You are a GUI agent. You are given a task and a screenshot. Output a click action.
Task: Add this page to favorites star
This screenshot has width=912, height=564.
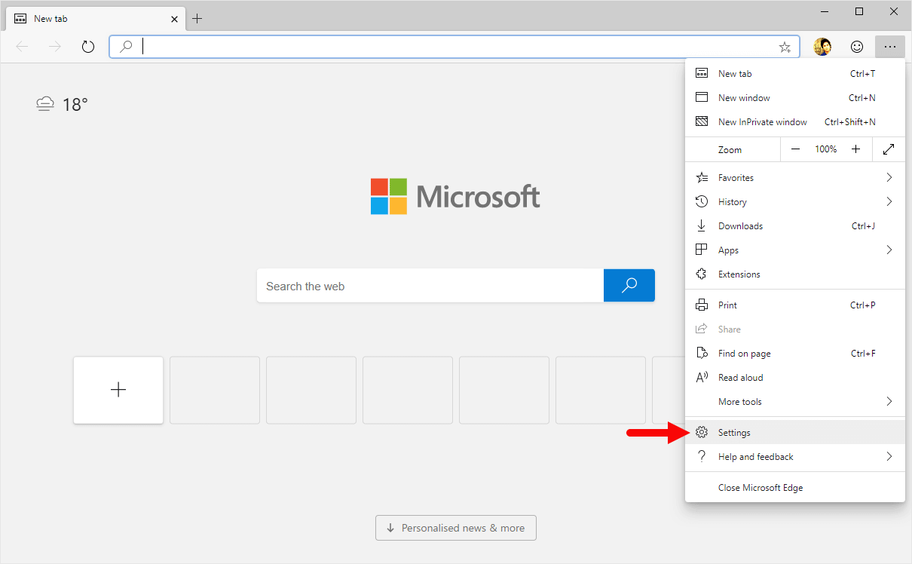point(785,47)
